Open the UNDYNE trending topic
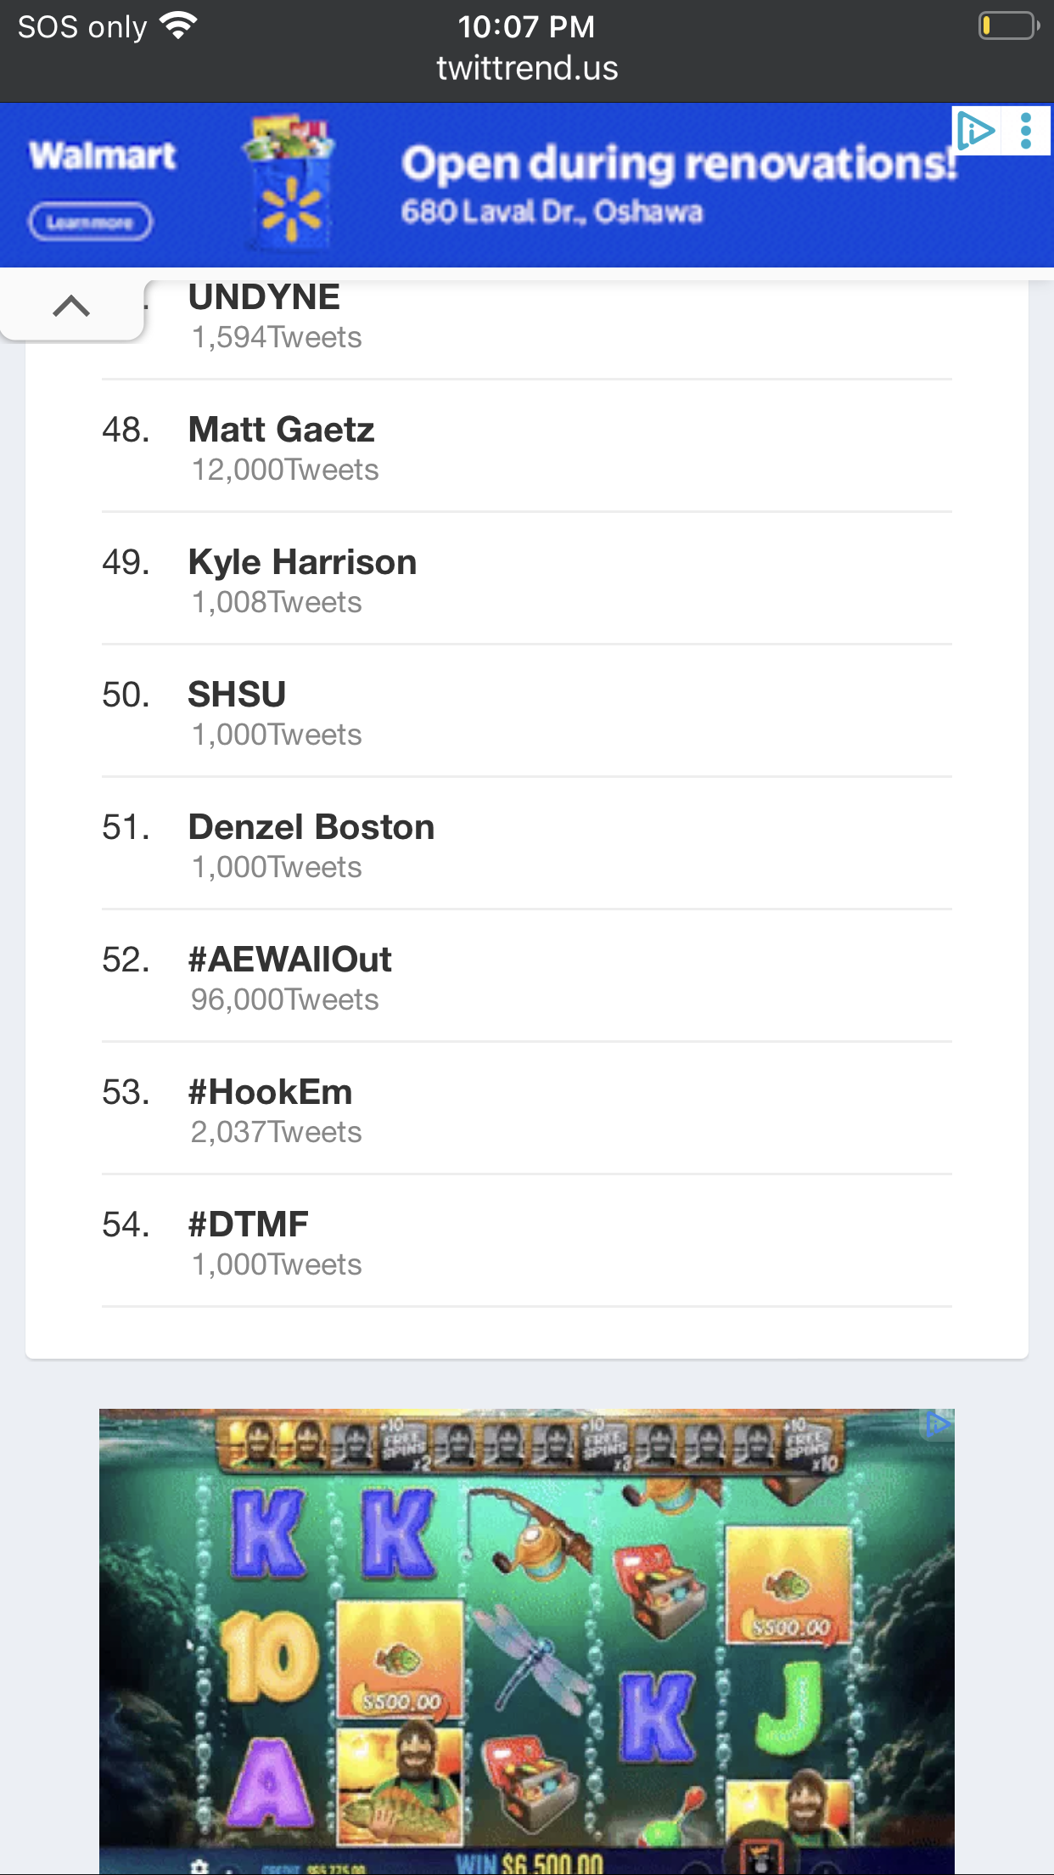The width and height of the screenshot is (1054, 1875). (x=264, y=298)
